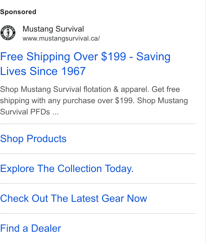Image resolution: width=206 pixels, height=243 pixels.
Task: Visit Check Out The Latest Gear Now
Action: pos(74,198)
